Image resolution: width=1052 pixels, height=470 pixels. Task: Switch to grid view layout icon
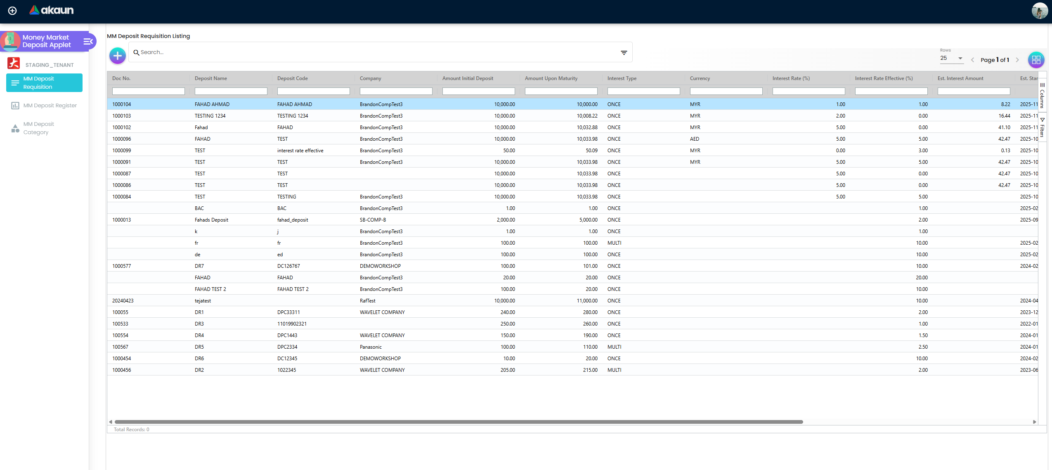tap(1036, 60)
